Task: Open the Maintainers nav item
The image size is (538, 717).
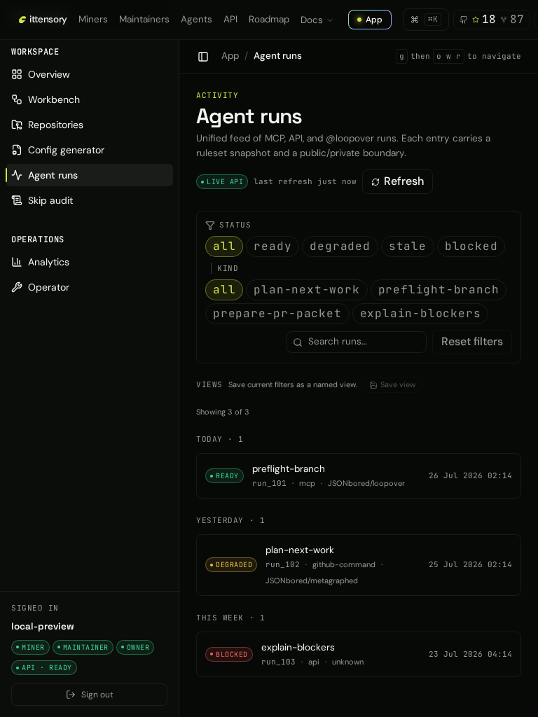Action: 144,19
